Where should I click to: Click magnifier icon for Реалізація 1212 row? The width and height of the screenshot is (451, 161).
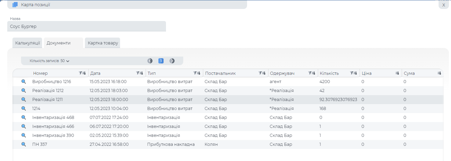coord(24,91)
